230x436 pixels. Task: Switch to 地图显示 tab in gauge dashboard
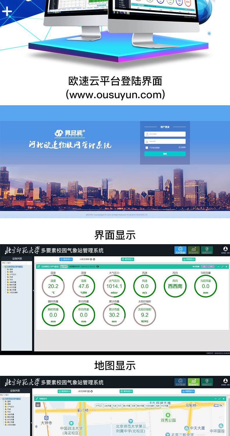189,259
